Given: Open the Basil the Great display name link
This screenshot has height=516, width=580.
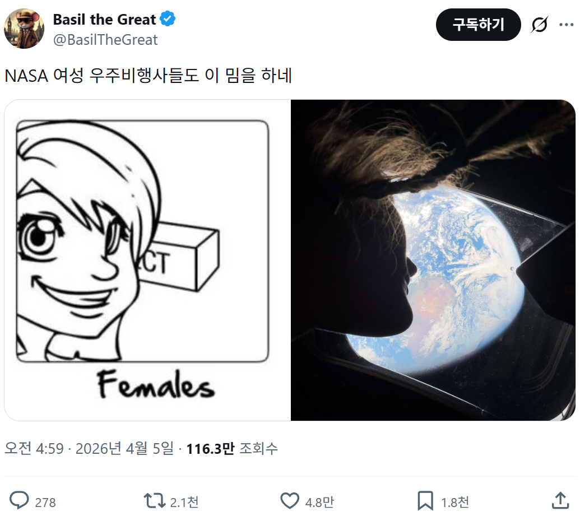Looking at the screenshot, I should [x=104, y=20].
